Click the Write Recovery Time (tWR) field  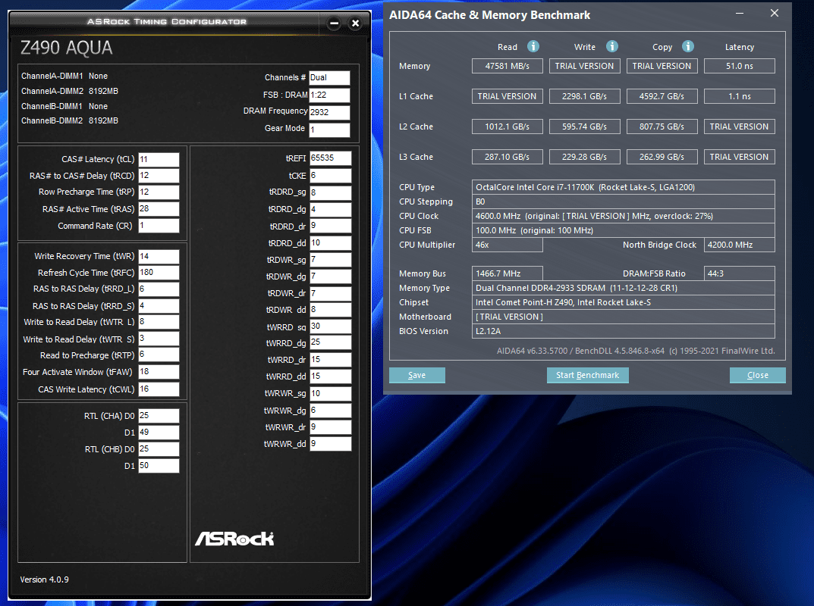pos(159,257)
